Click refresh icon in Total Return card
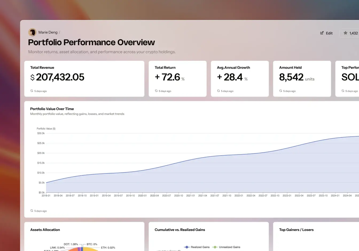The image size is (359, 251). tap(156, 91)
